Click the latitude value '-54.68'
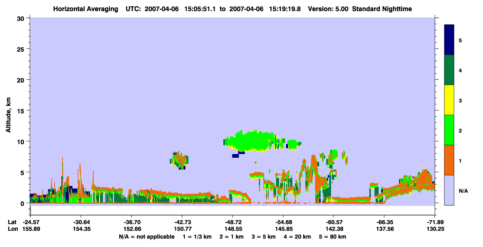 click(x=283, y=222)
